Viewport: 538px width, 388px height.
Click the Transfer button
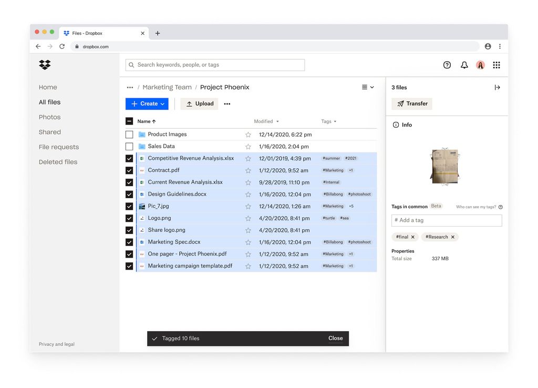(411, 104)
